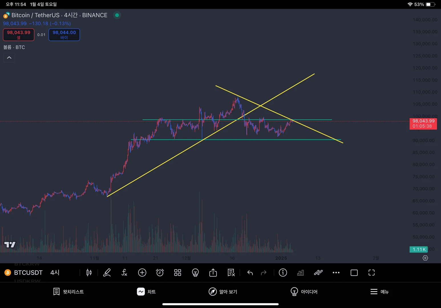This screenshot has width=441, height=308.
Task: Create a price alert with alarm clock icon
Action: click(160, 273)
